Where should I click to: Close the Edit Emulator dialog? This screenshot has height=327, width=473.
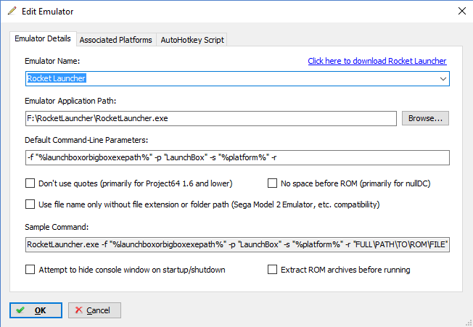[460, 12]
